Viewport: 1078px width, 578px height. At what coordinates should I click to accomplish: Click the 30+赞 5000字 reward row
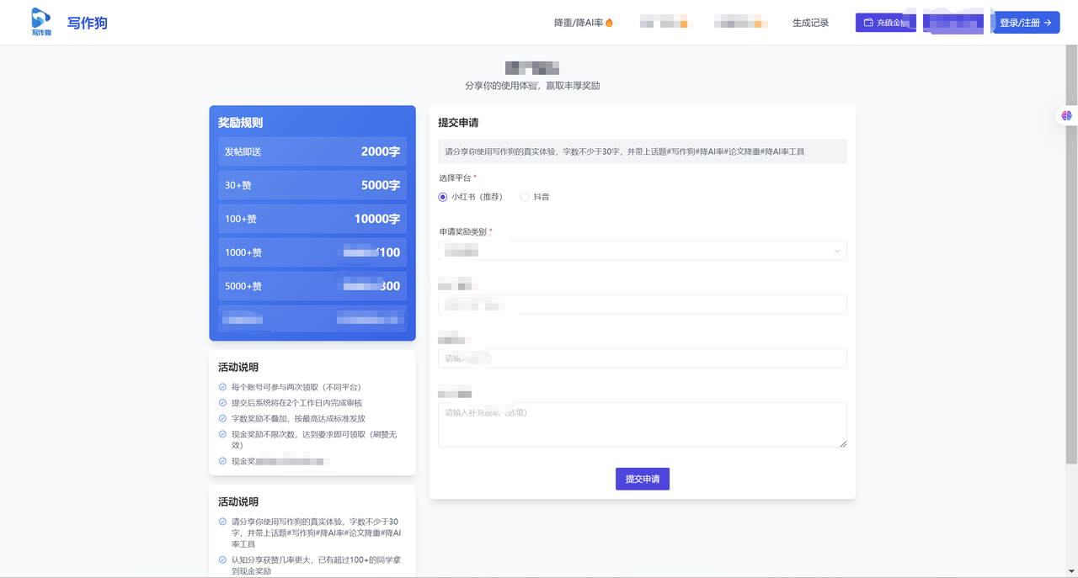312,185
